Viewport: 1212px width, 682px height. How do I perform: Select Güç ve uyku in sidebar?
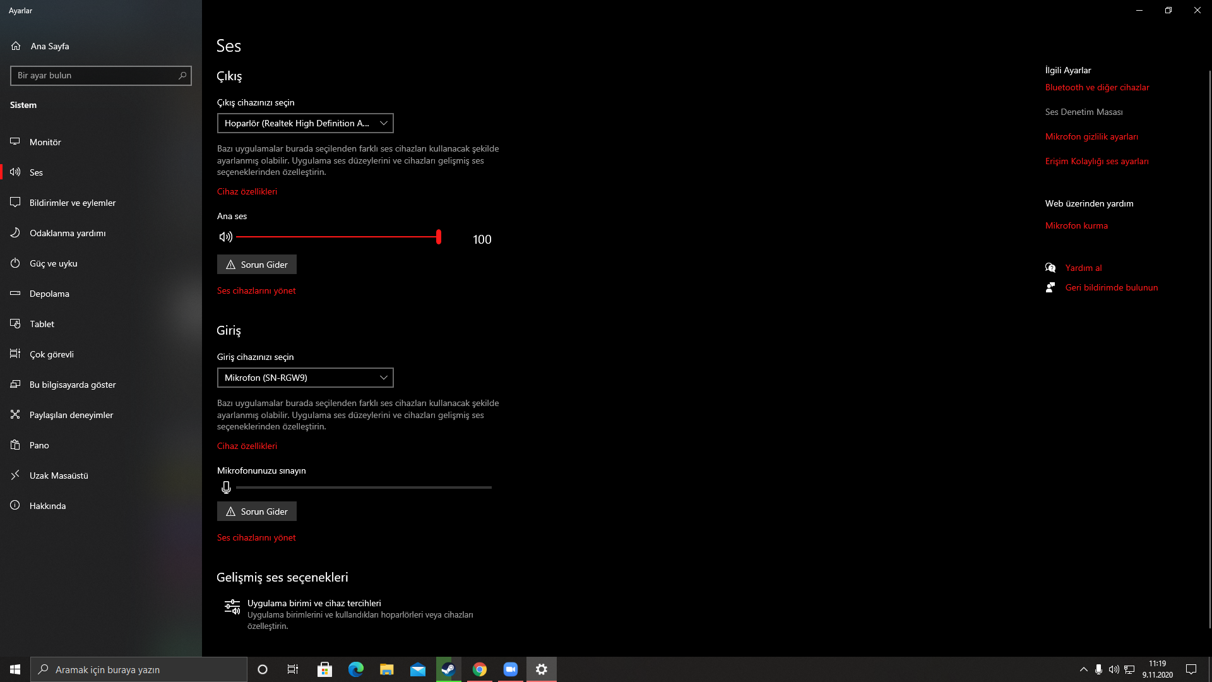tap(54, 263)
